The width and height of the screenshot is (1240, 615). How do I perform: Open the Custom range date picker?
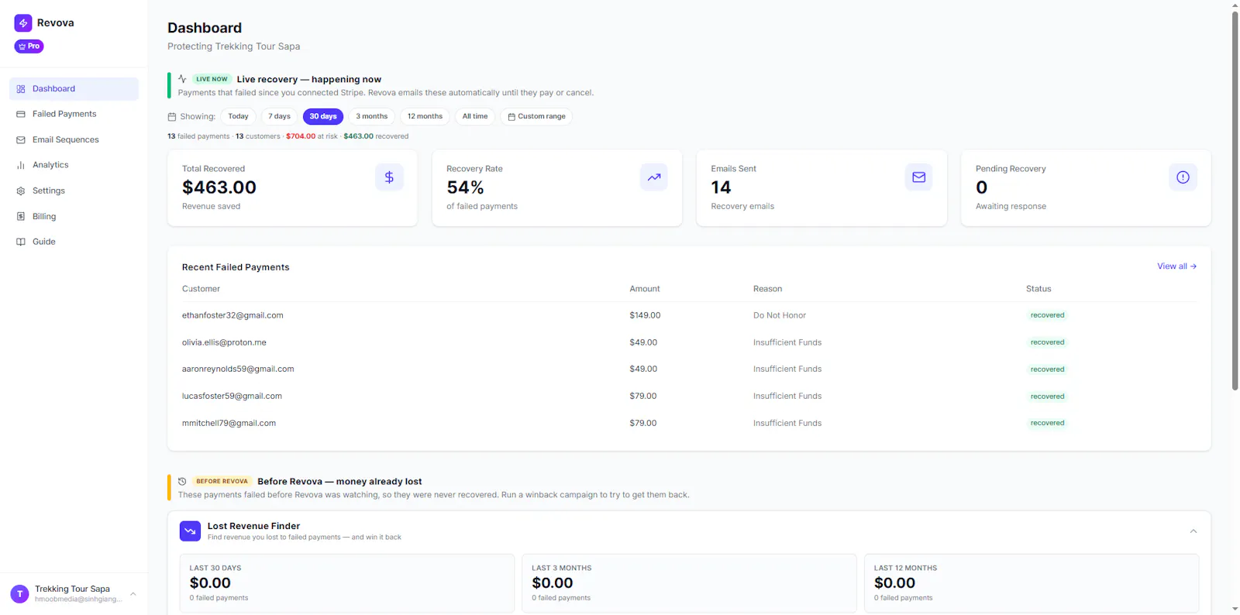tap(536, 117)
